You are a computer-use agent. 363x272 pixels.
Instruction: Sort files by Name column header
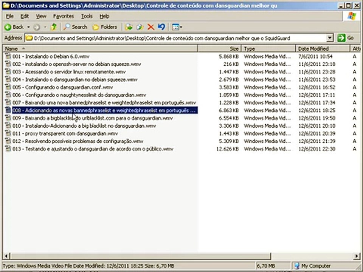coord(100,49)
